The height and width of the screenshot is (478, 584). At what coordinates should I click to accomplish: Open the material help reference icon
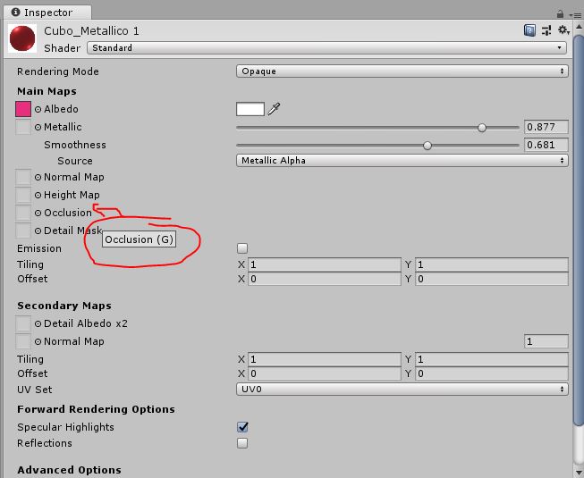coord(529,30)
